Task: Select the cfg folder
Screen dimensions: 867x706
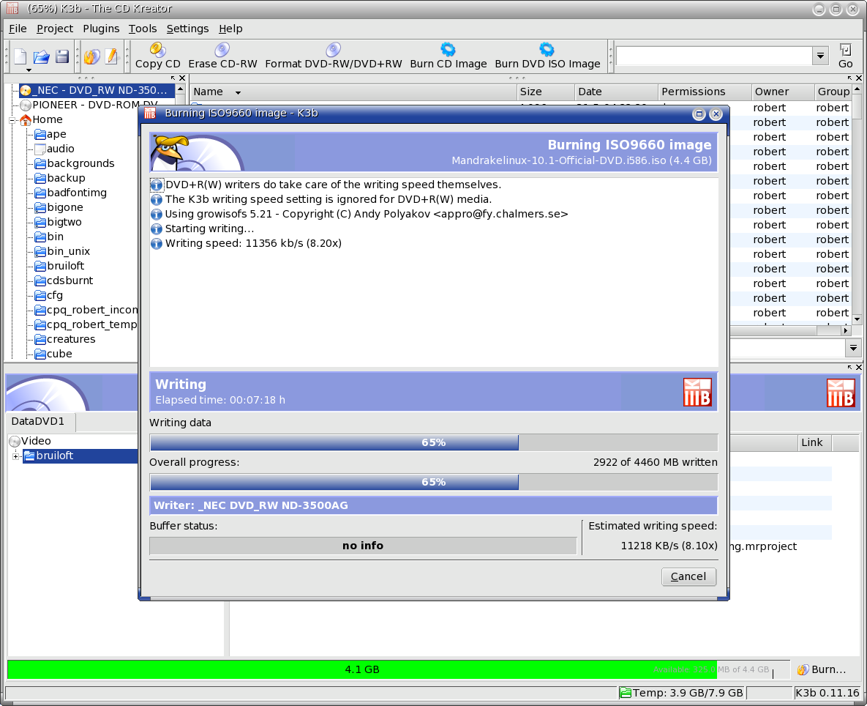Action: click(49, 295)
